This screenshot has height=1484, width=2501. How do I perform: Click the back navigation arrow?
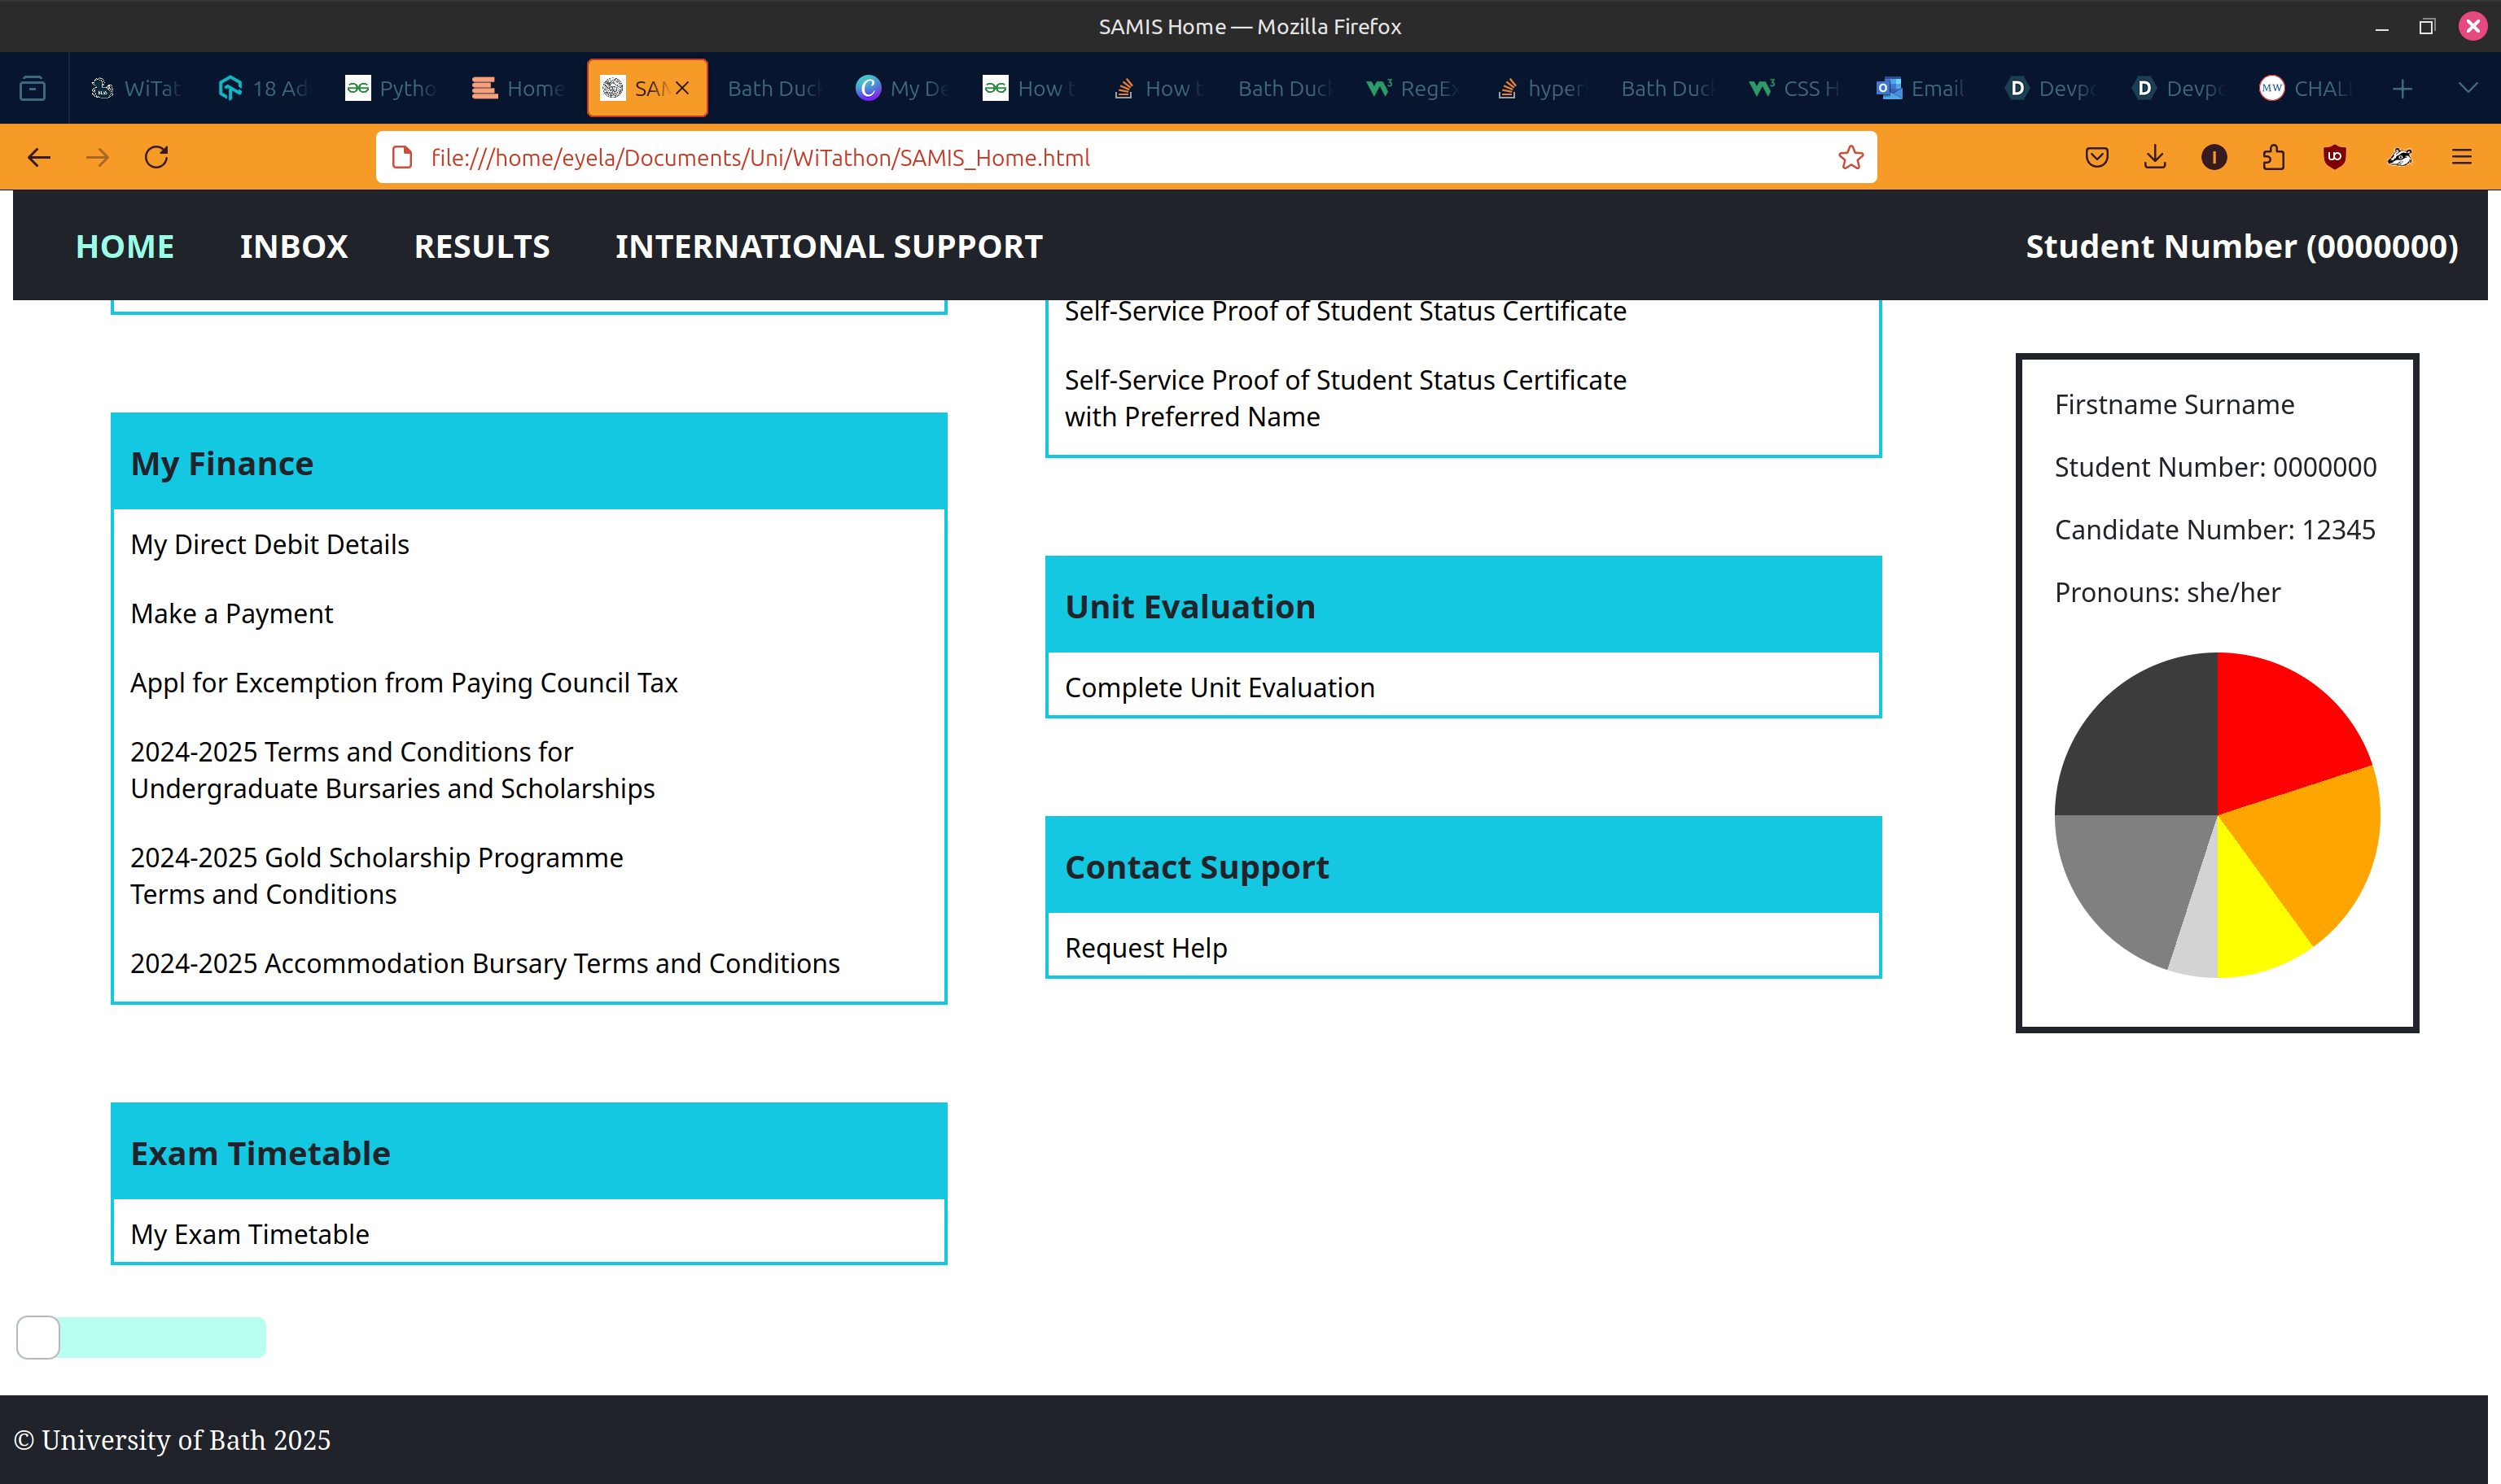click(x=39, y=157)
